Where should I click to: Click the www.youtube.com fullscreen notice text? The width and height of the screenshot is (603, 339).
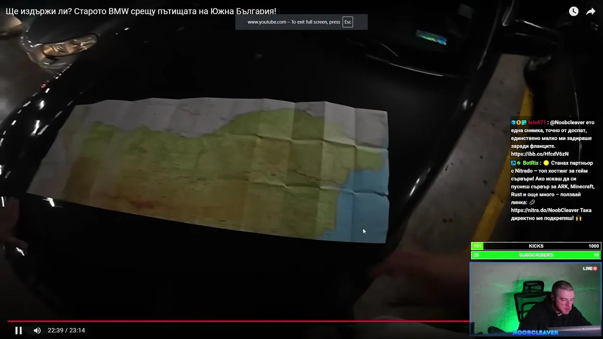294,22
